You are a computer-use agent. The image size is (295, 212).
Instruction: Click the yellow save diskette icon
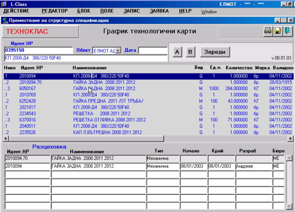pos(277,31)
